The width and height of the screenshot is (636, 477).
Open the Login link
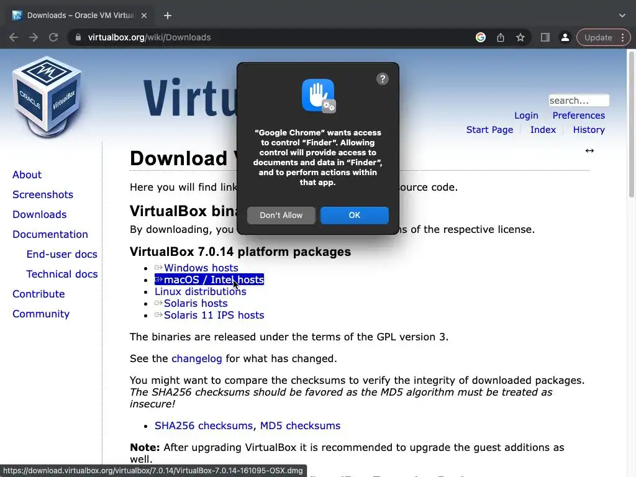click(526, 115)
